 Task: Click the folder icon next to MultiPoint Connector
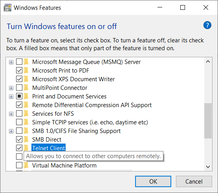pyautogui.click(x=26, y=87)
